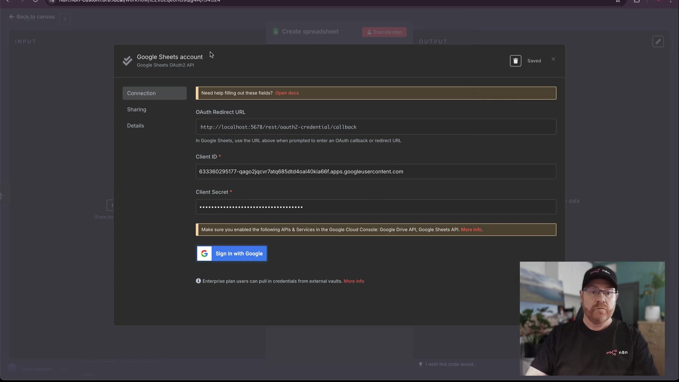The width and height of the screenshot is (679, 382).
Task: Click the OAuth Redirect URL field
Action: click(x=376, y=127)
